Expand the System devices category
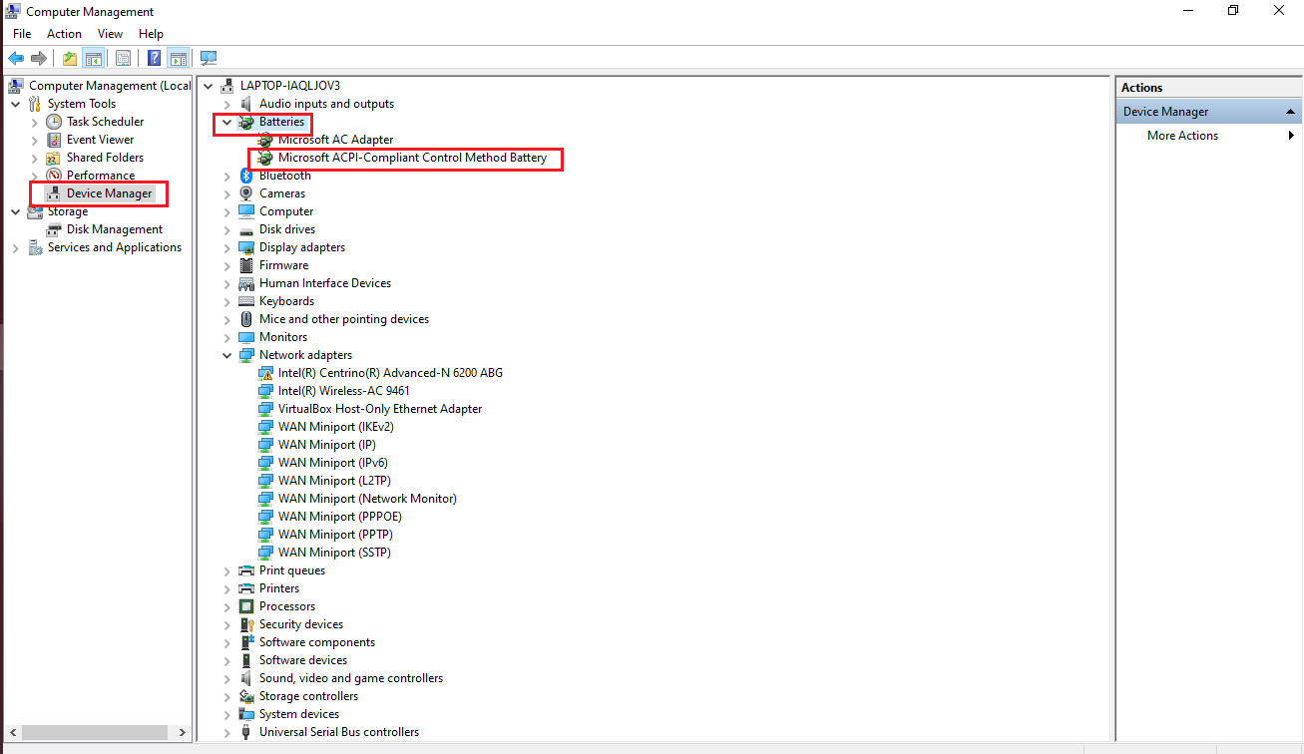1304x754 pixels. [227, 714]
